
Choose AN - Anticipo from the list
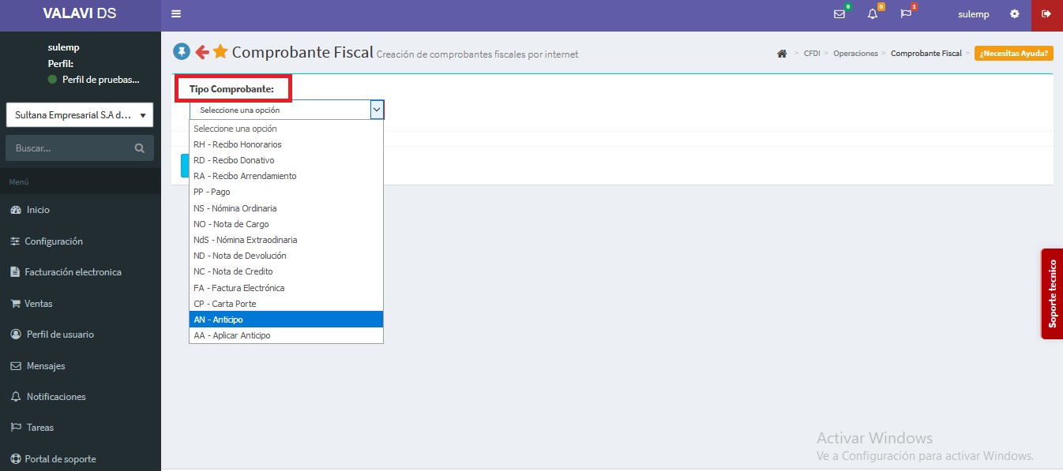[x=218, y=320]
